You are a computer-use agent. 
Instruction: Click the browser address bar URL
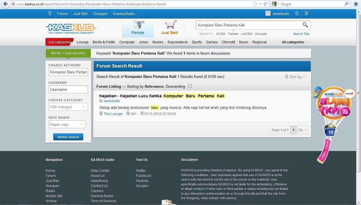pyautogui.click(x=91, y=4)
